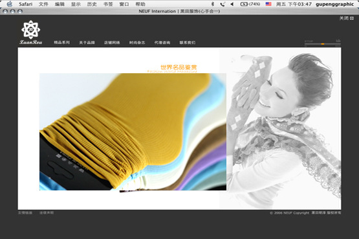
Task: Go to the 关于品牌 page
Action: click(x=87, y=42)
